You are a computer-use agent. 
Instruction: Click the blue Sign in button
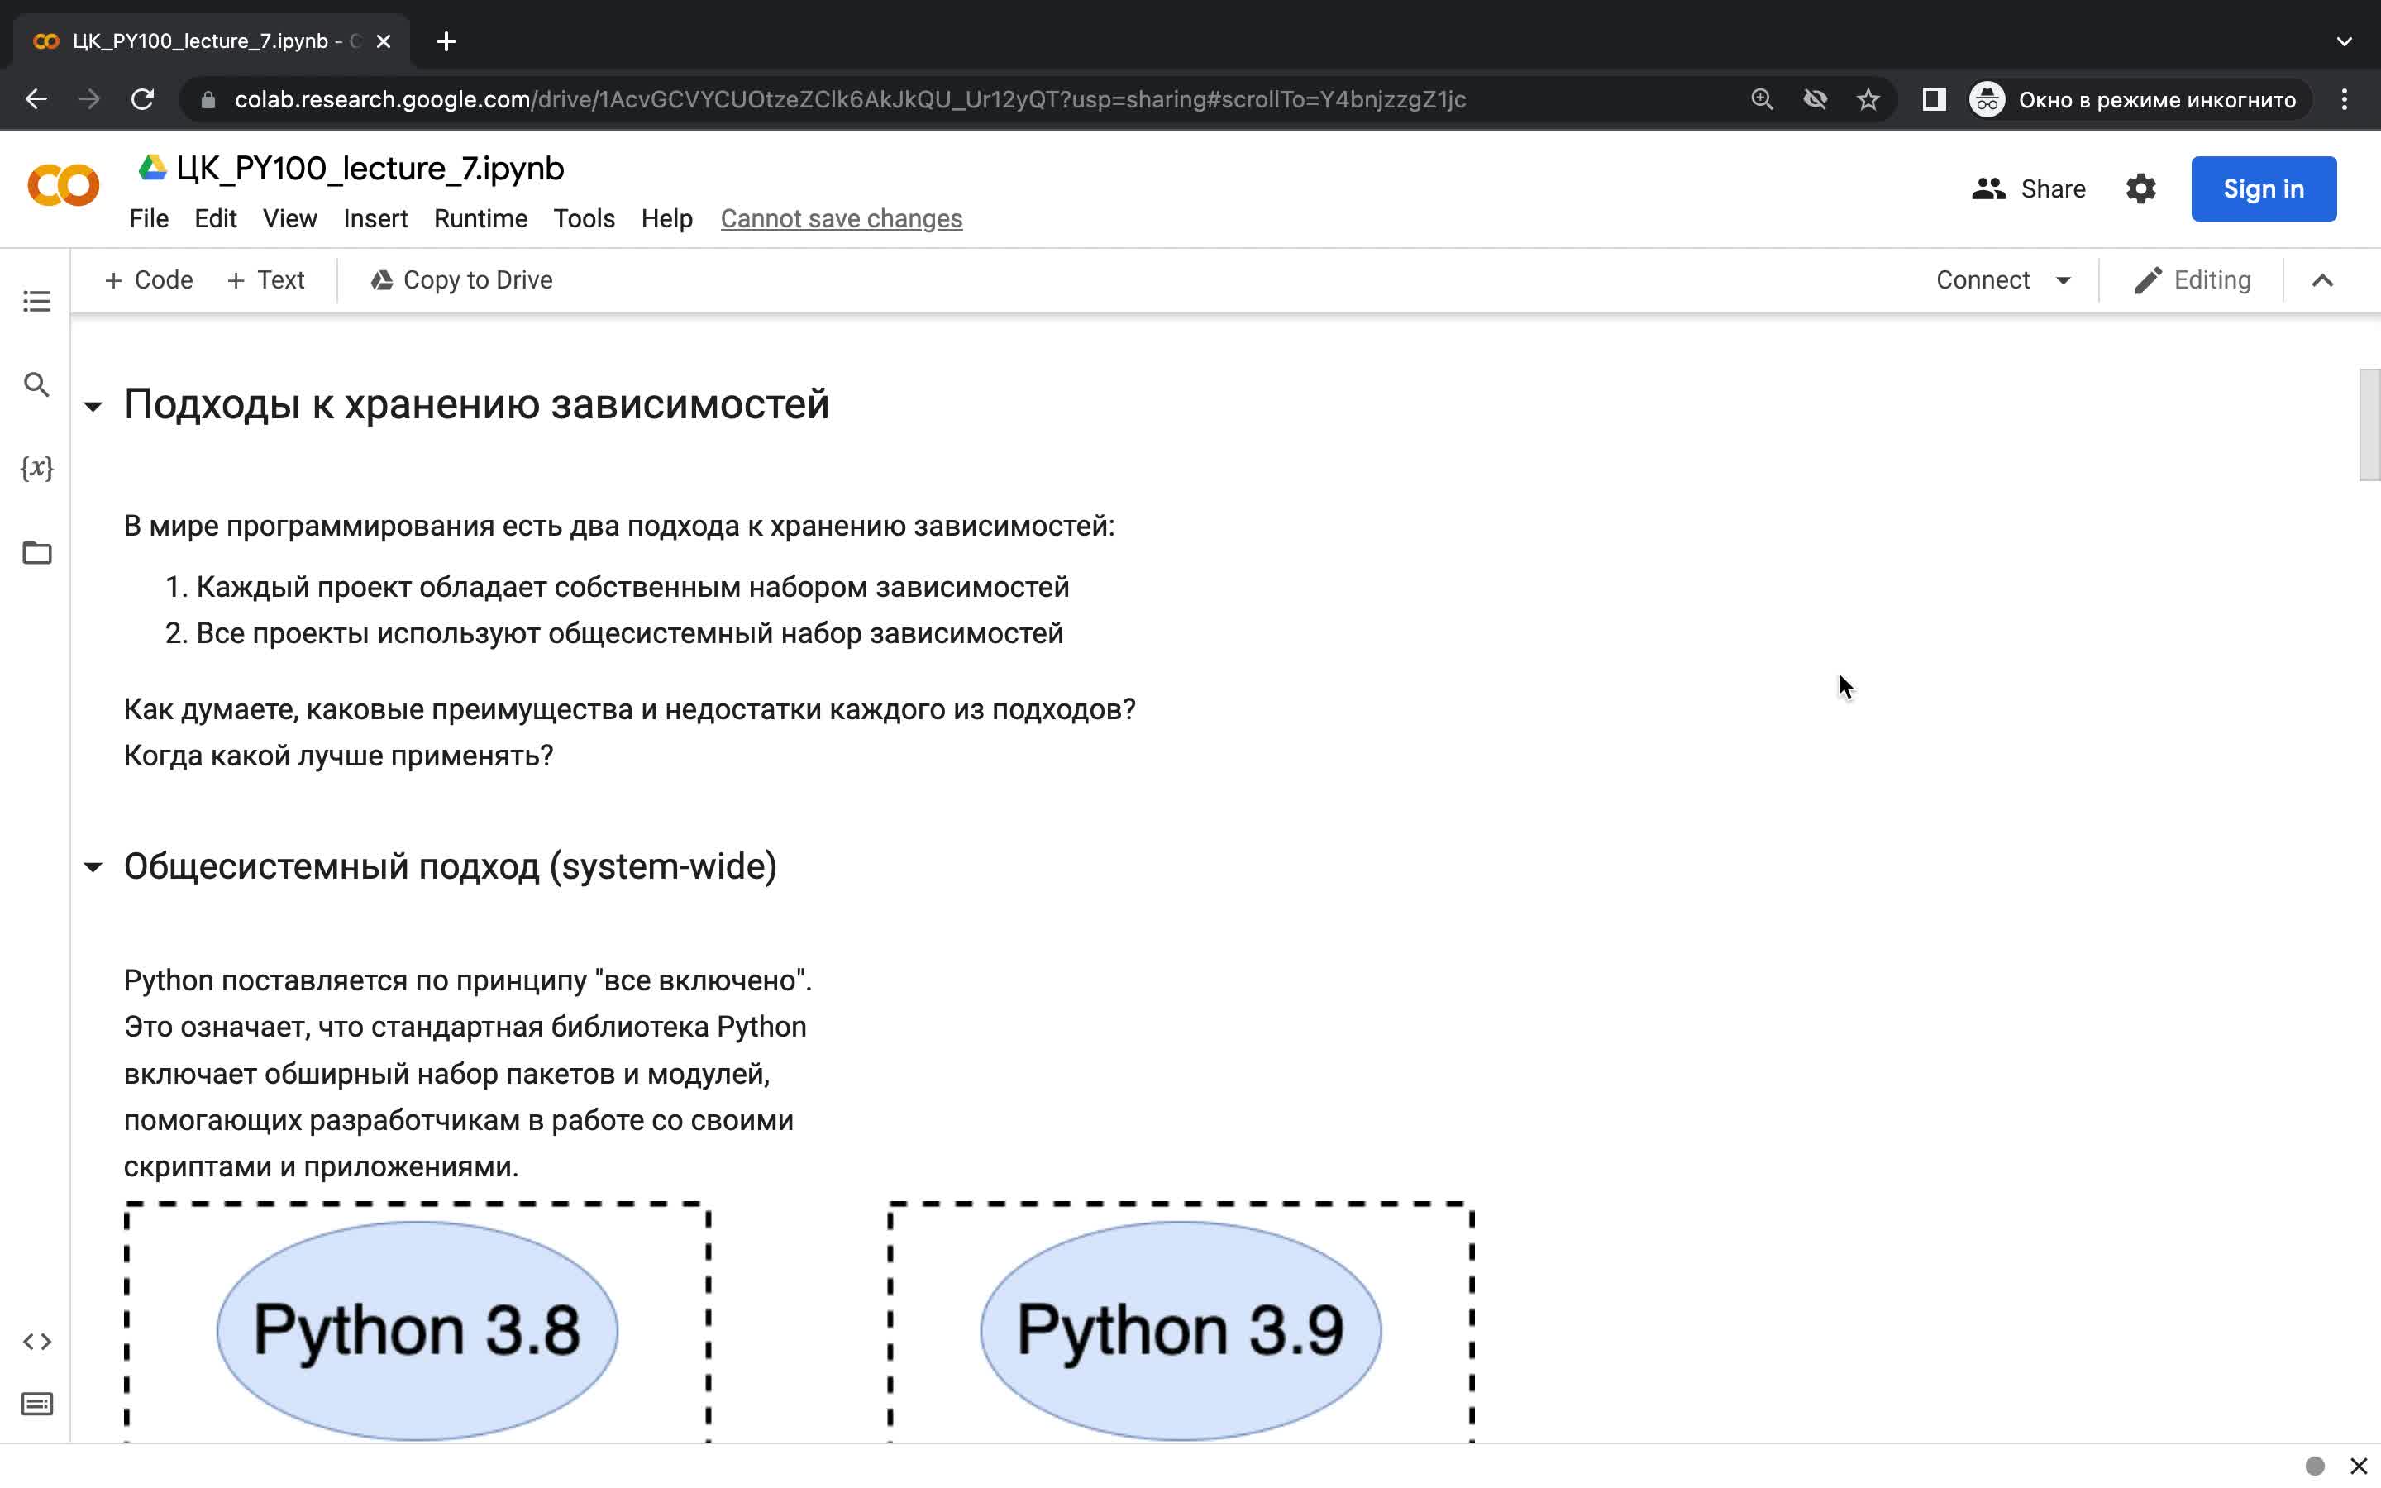coord(2263,188)
